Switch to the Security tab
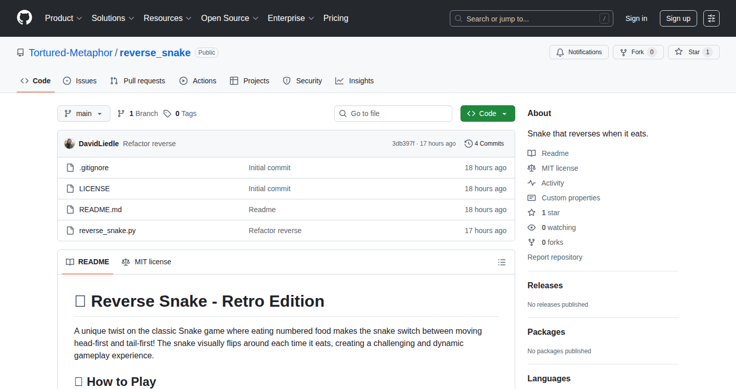 (x=303, y=81)
